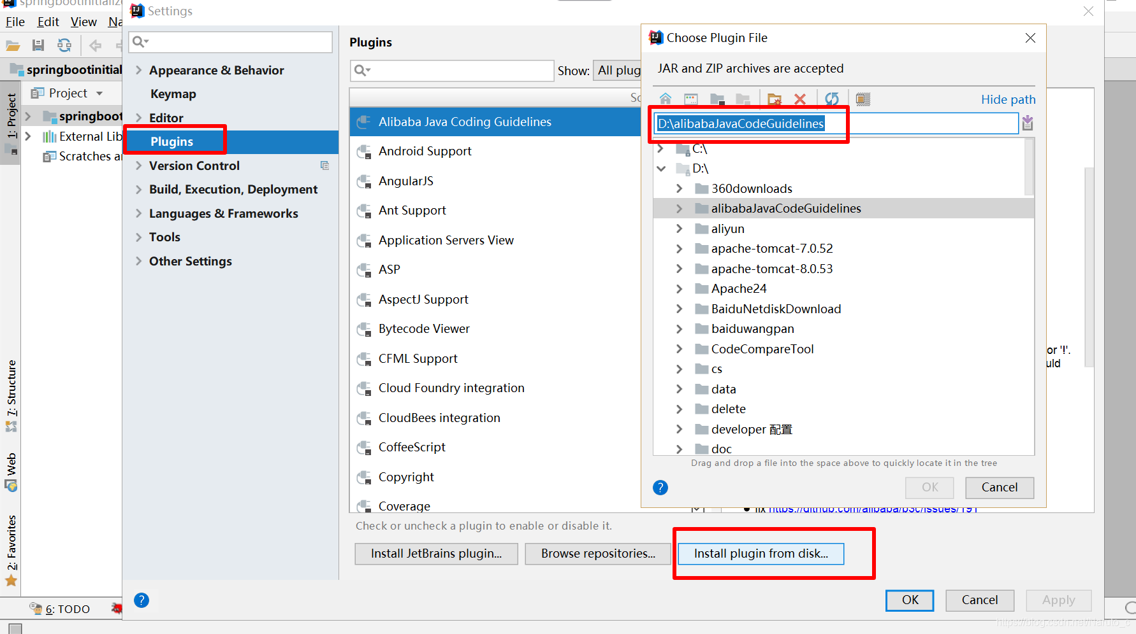Viewport: 1136px width, 634px height.
Task: Open help for Settings dialog
Action: pyautogui.click(x=142, y=600)
